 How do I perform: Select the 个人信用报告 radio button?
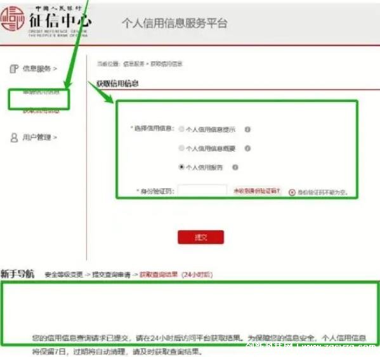[181, 167]
